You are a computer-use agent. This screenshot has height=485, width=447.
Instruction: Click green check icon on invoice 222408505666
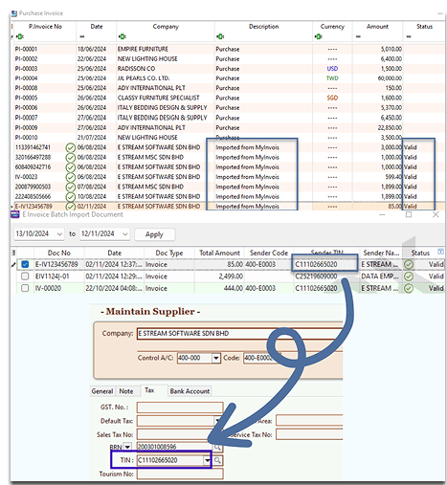(x=70, y=197)
